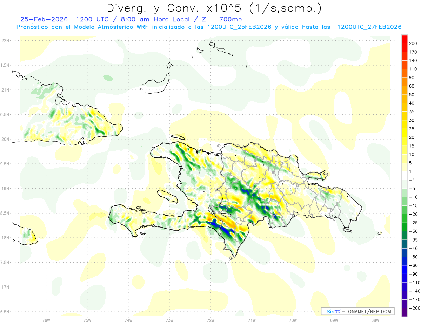421x325 pixels.
Task: Click the '17N' latitude label
Action: tap(5, 287)
